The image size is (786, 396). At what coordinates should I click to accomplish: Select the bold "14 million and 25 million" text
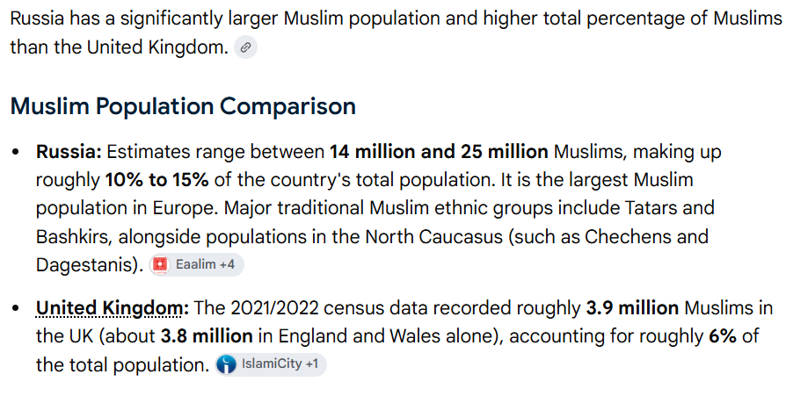click(x=439, y=152)
